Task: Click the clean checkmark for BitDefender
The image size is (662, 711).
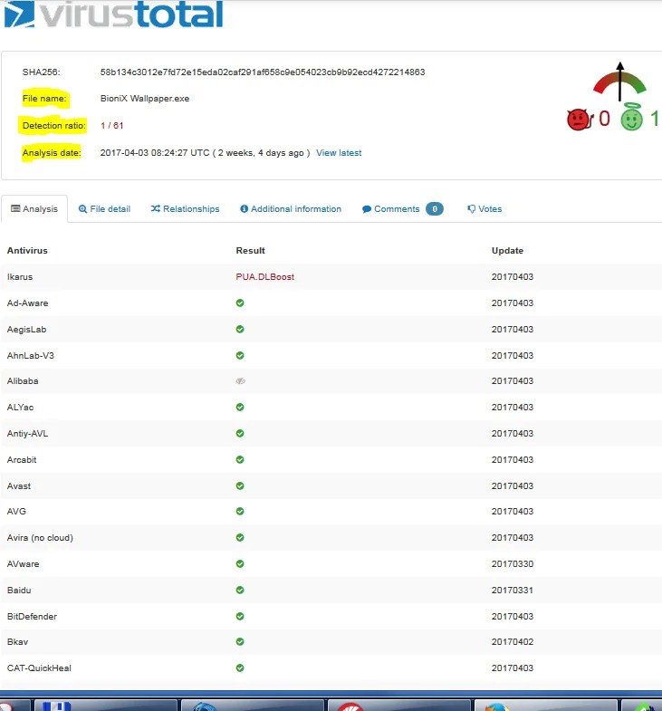Action: 240,617
